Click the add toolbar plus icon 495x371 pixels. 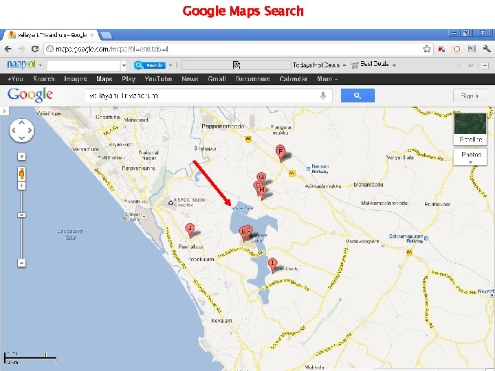coord(485,65)
